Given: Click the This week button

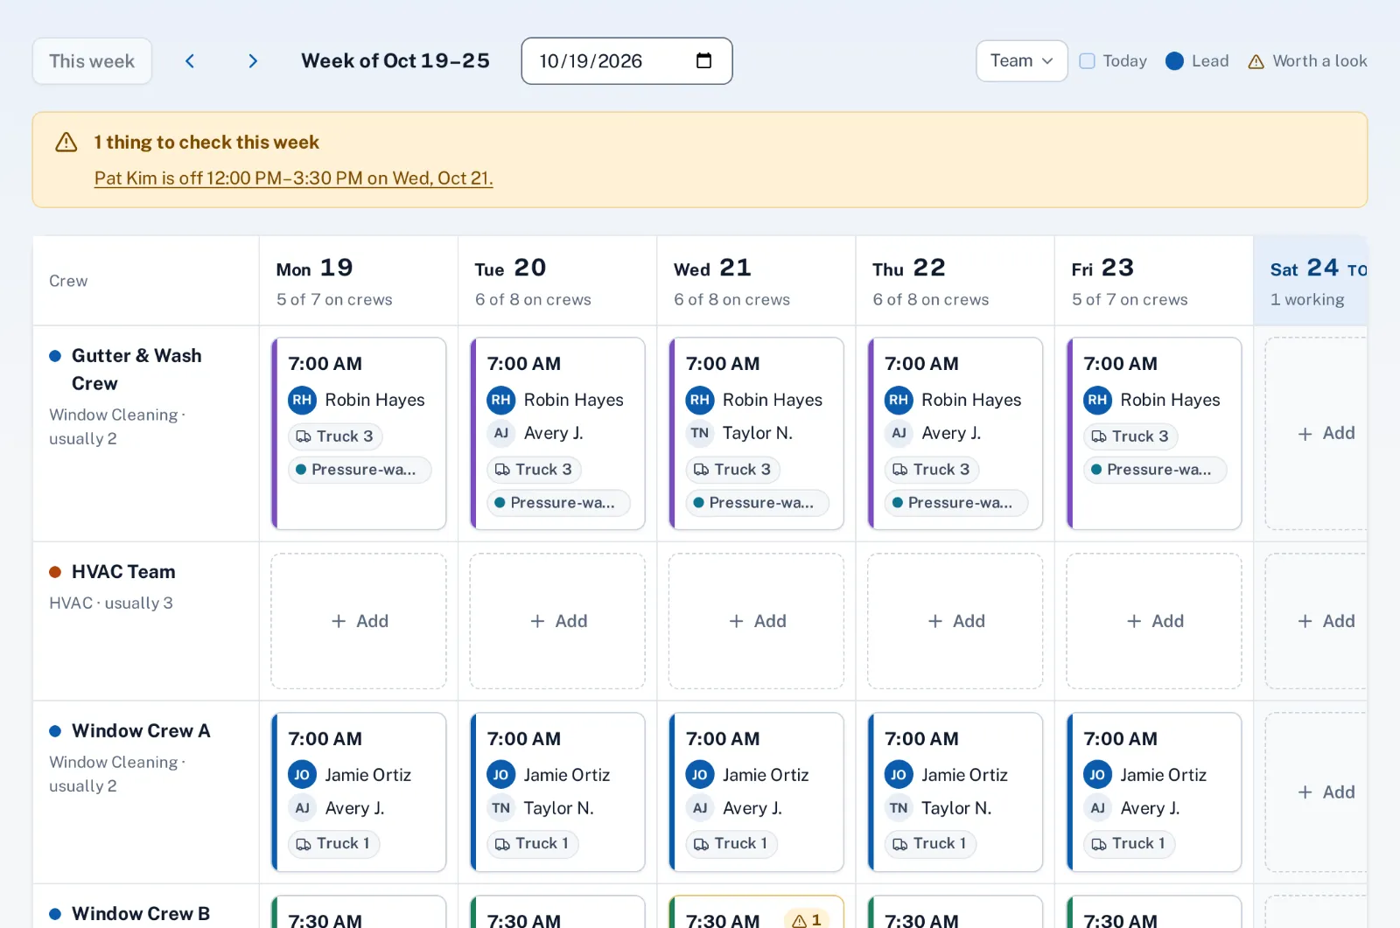Looking at the screenshot, I should tap(92, 61).
